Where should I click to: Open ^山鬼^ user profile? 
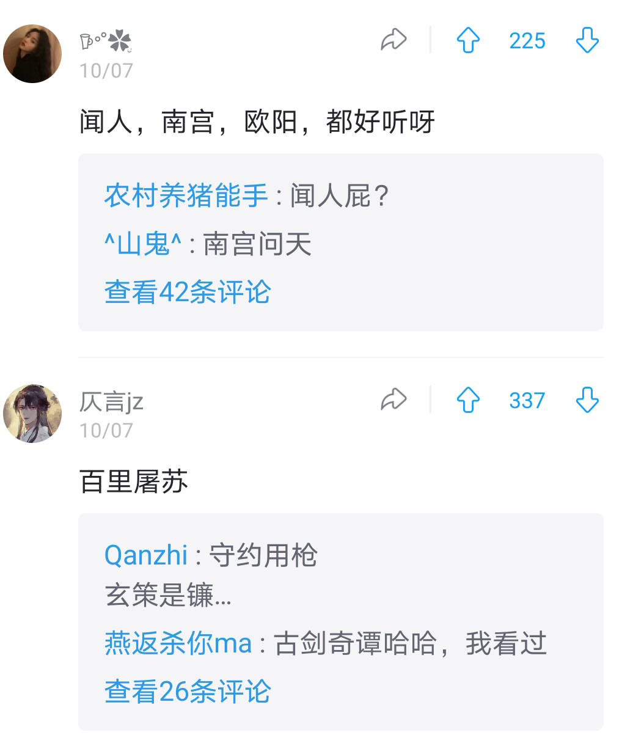(x=143, y=244)
